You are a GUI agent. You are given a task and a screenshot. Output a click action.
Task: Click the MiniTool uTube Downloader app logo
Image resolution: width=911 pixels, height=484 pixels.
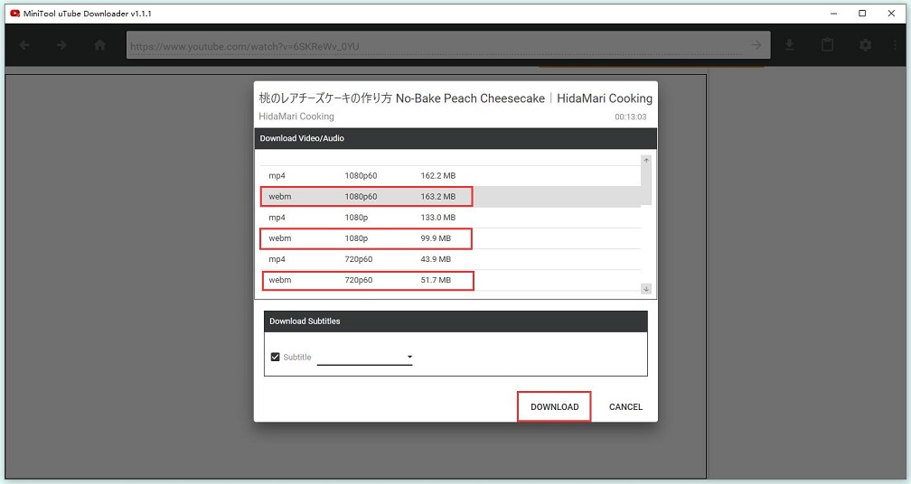15,13
